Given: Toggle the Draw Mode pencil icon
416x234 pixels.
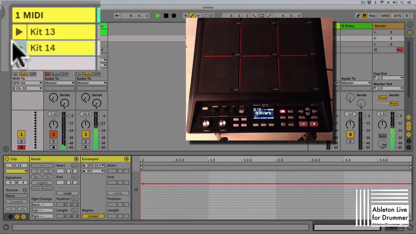Looking at the screenshot, I should pos(358,16).
